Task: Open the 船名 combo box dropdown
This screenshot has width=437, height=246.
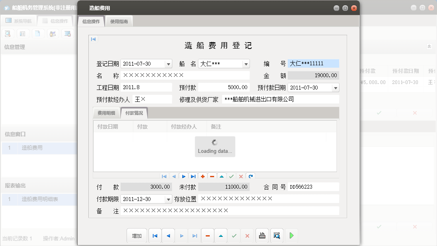Action: [246, 63]
